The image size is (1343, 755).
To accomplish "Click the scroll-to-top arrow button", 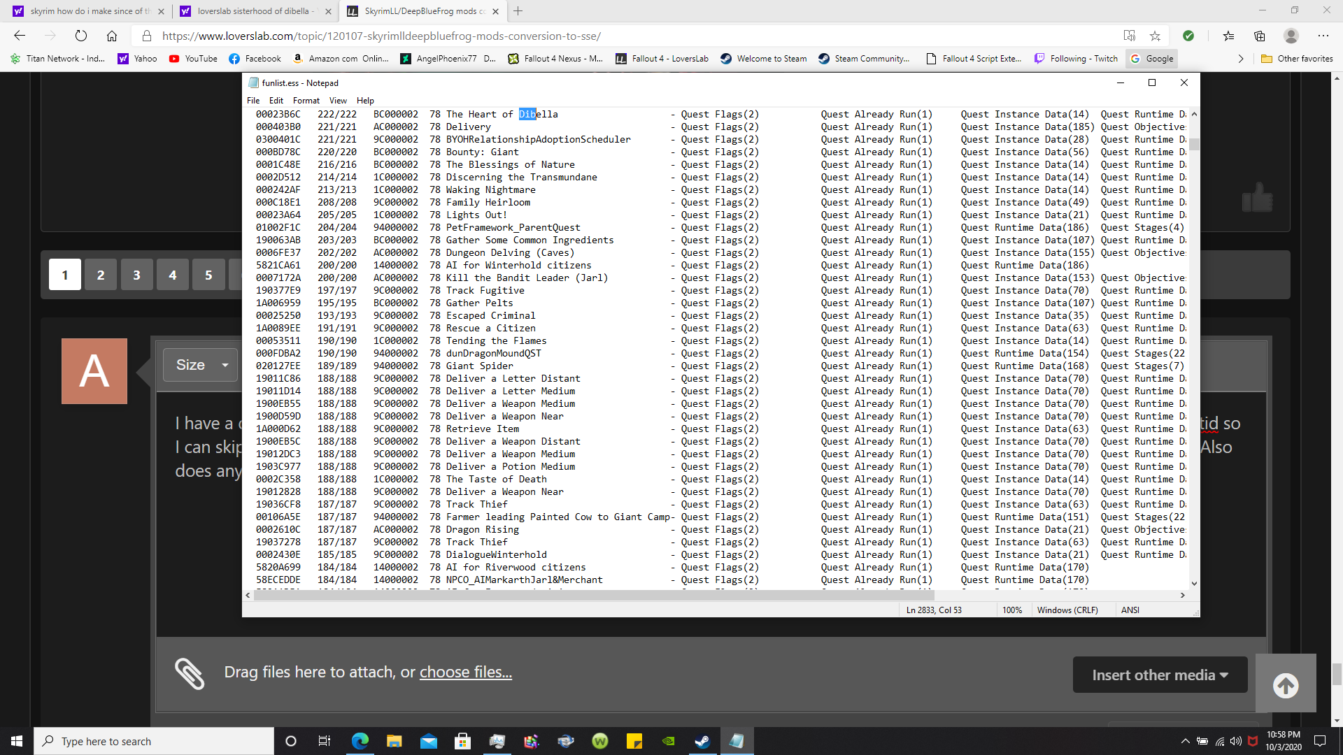I will tap(1286, 684).
